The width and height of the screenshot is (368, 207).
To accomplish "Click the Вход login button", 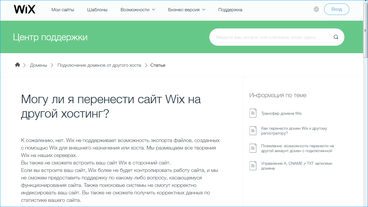I will [337, 9].
